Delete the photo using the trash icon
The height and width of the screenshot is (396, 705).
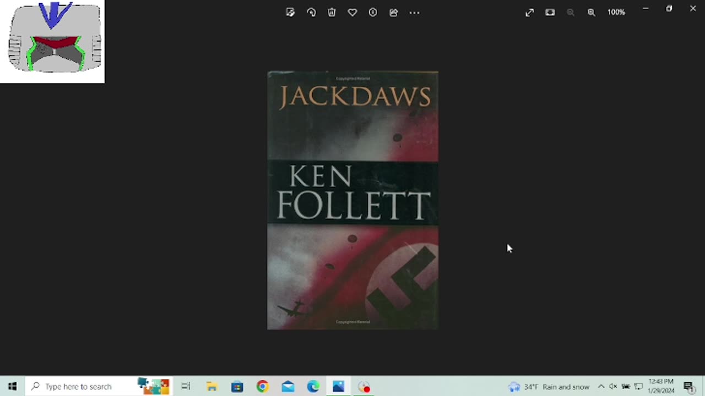332,12
